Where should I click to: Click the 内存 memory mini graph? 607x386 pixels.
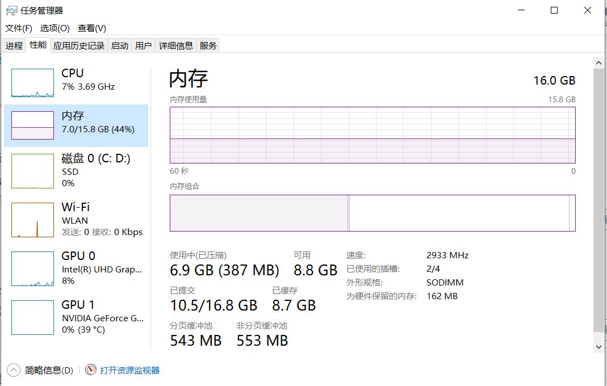coord(32,125)
